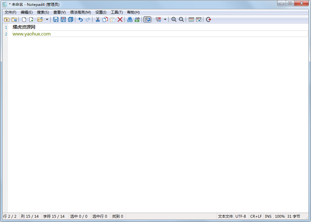The width and height of the screenshot is (311, 222).
Task: Open Find with the binoculars icon
Action: tap(130, 19)
